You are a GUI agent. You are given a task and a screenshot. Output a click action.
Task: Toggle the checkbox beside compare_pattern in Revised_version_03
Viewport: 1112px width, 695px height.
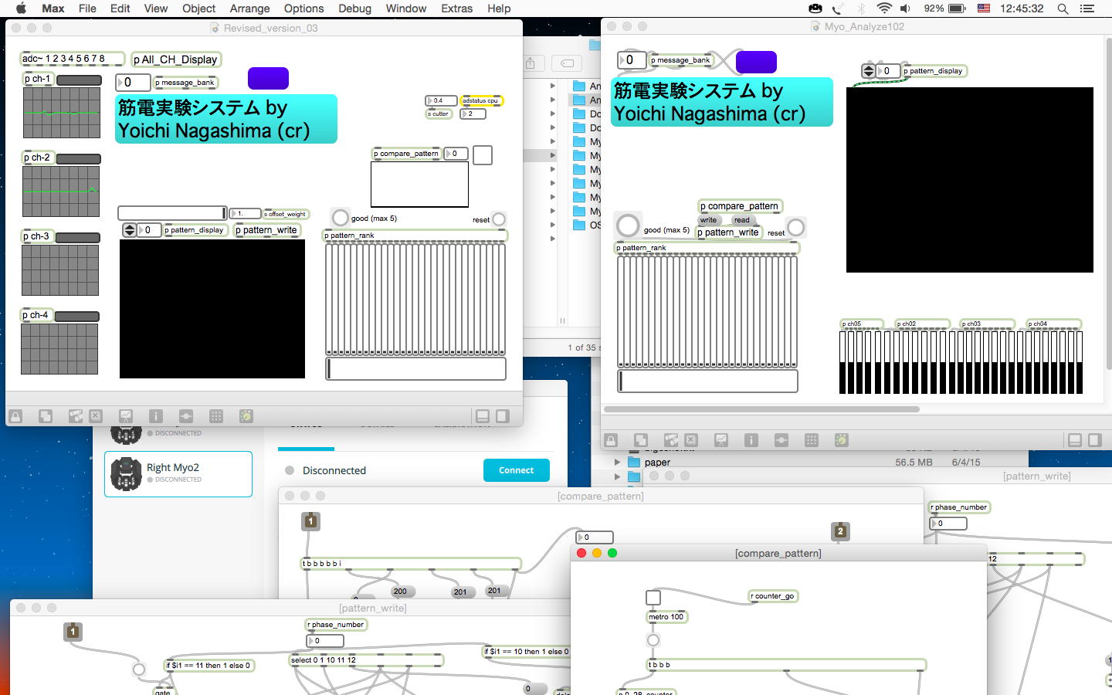(x=483, y=155)
